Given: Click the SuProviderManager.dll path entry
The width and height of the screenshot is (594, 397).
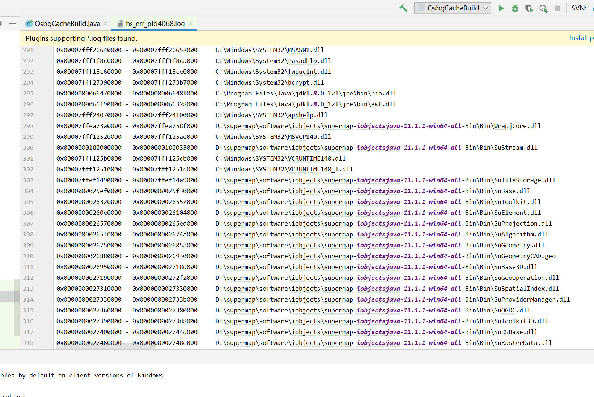Looking at the screenshot, I should (393, 299).
